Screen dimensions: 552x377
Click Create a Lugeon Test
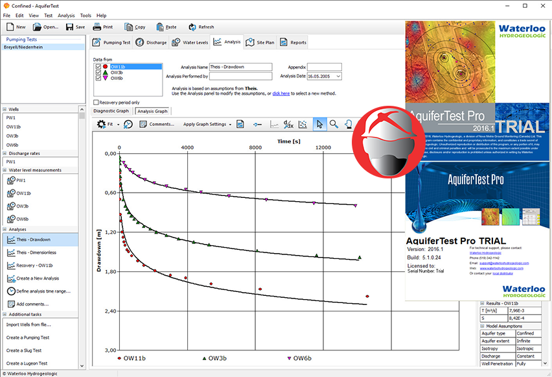(x=27, y=363)
